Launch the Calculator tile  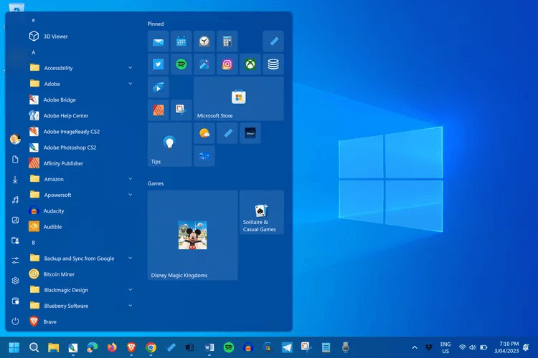[227, 42]
